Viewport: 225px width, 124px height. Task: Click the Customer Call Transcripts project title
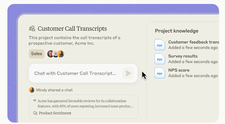[x=72, y=29]
